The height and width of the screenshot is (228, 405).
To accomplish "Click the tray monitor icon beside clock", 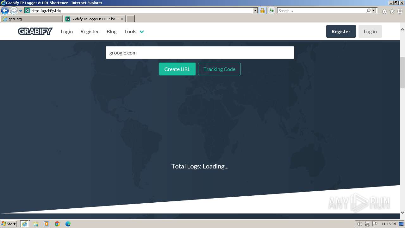I will pos(401,224).
